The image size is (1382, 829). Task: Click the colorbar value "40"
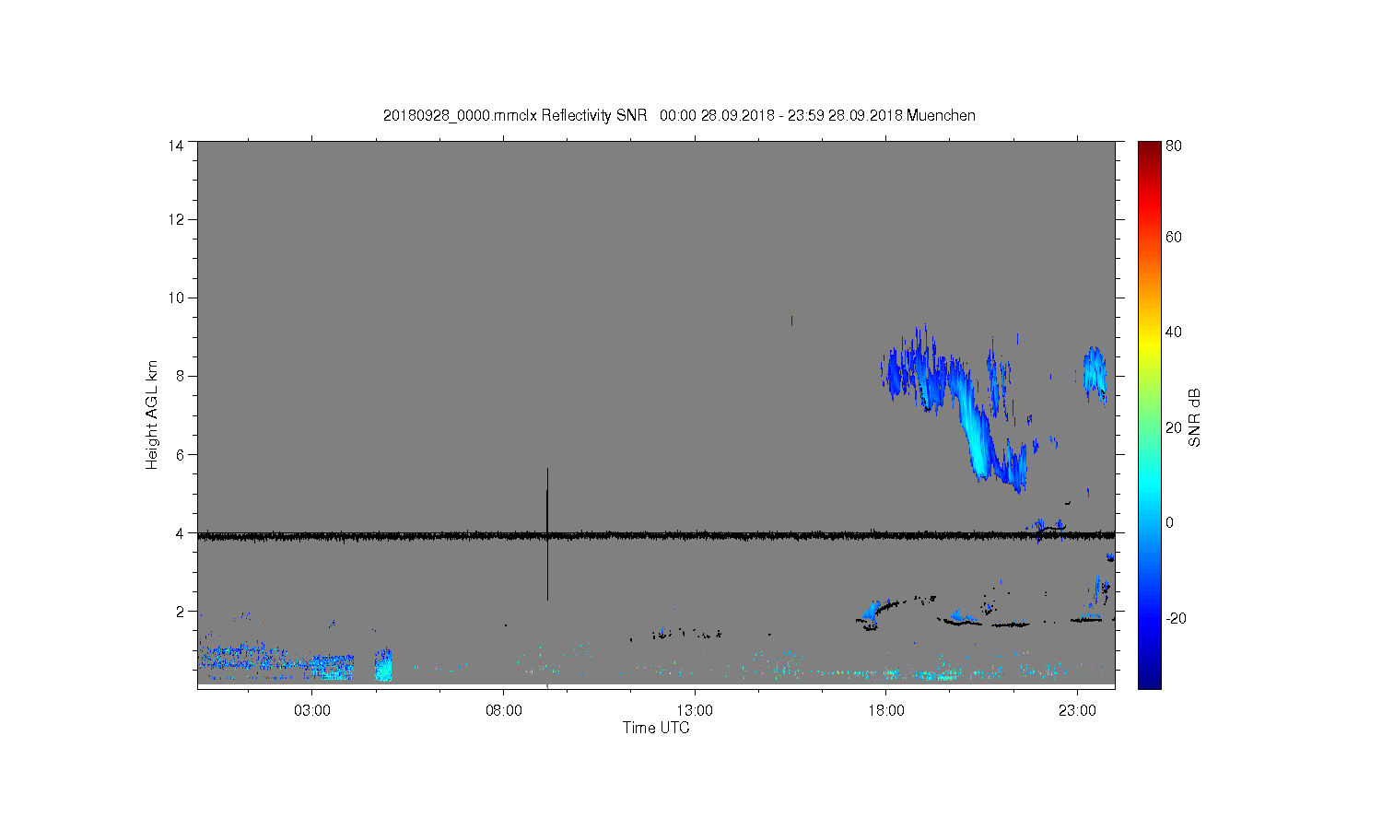(1174, 332)
